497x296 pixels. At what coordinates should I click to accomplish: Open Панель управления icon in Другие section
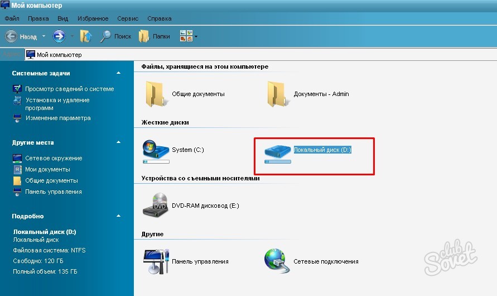pyautogui.click(x=156, y=260)
